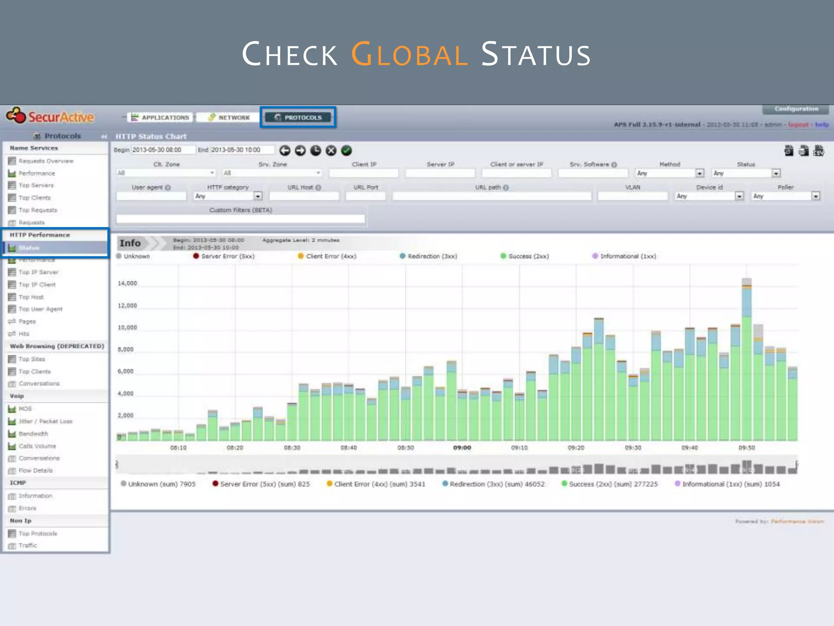
Task: Open the Method dropdown
Action: 670,173
